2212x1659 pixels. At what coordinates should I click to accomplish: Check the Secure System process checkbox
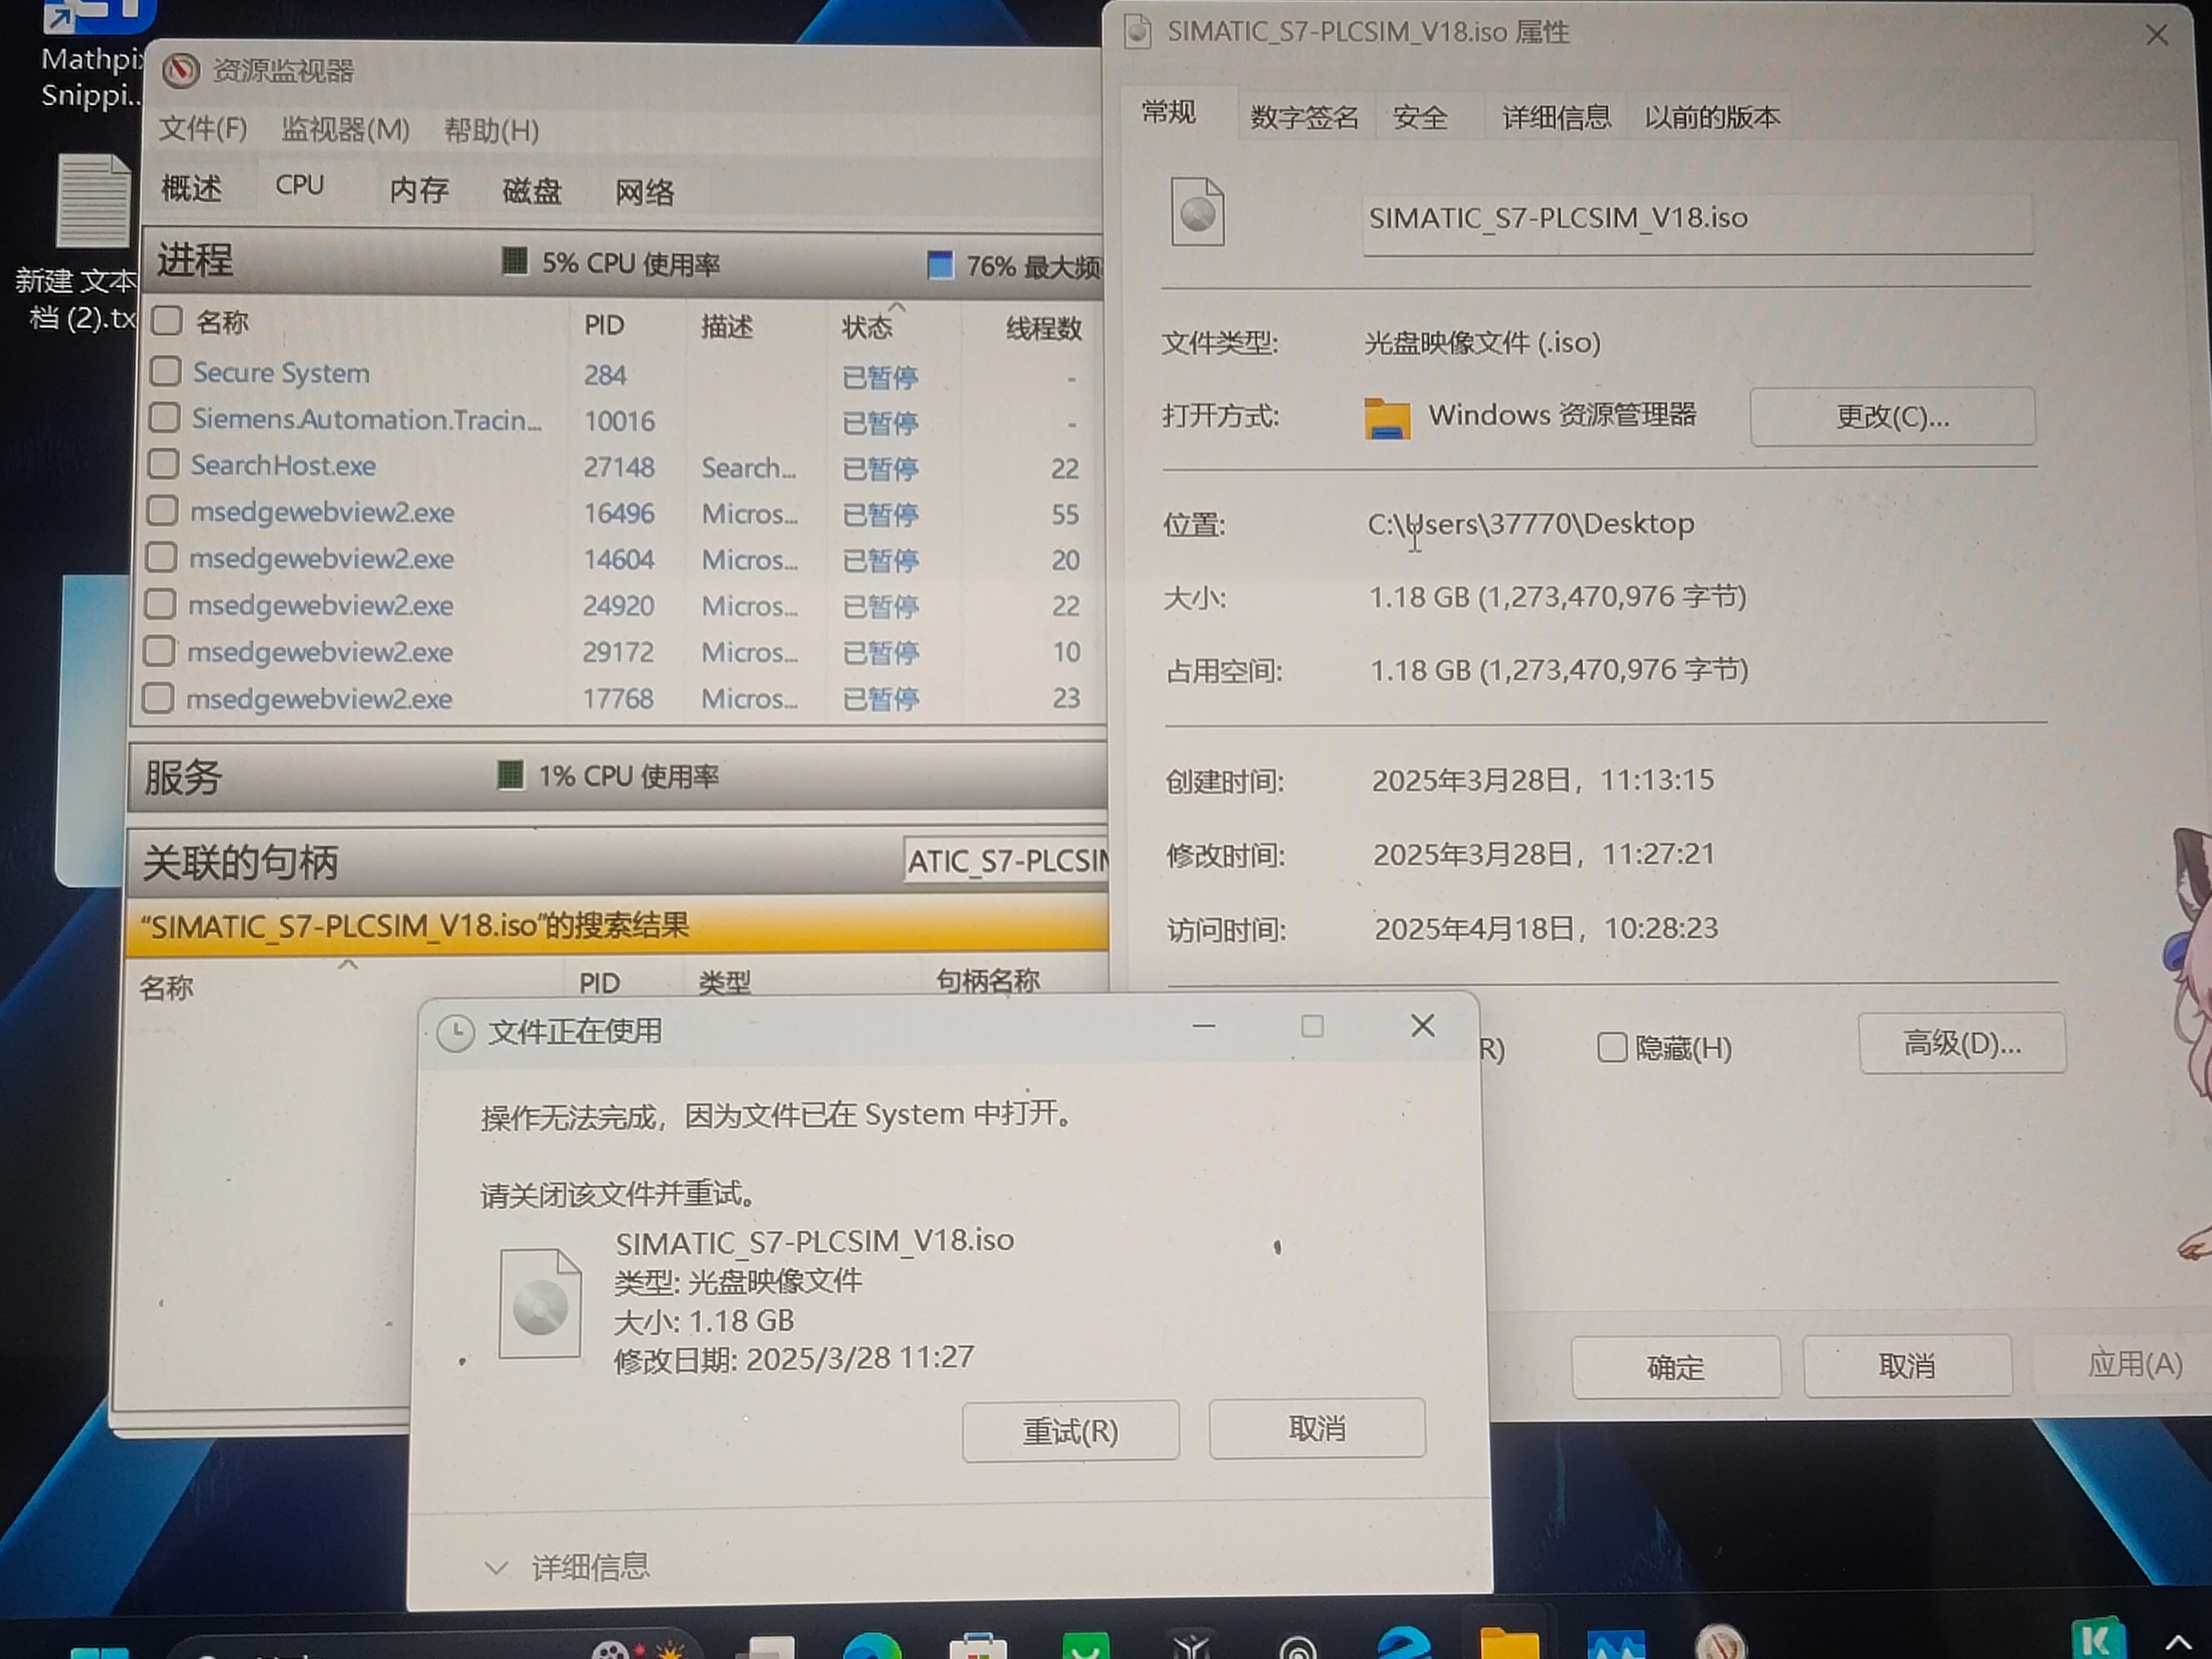pyautogui.click(x=165, y=372)
